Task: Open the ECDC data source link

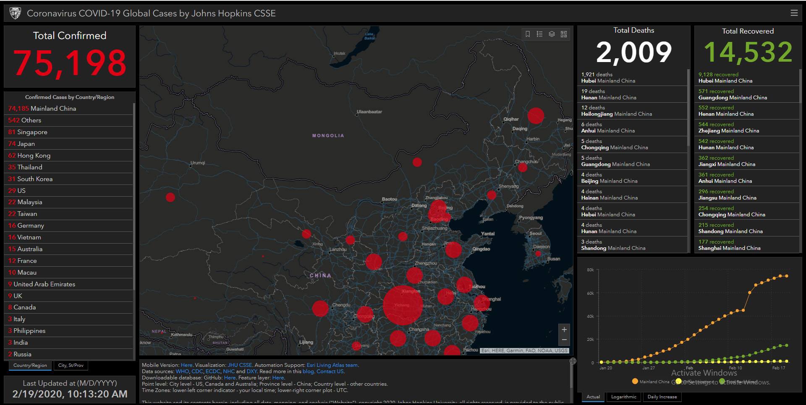Action: (213, 371)
